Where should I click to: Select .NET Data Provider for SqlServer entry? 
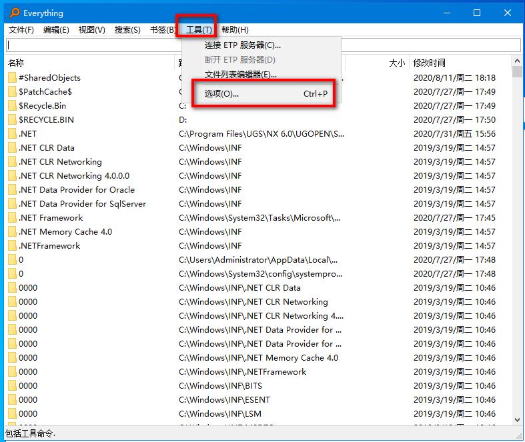coord(82,204)
